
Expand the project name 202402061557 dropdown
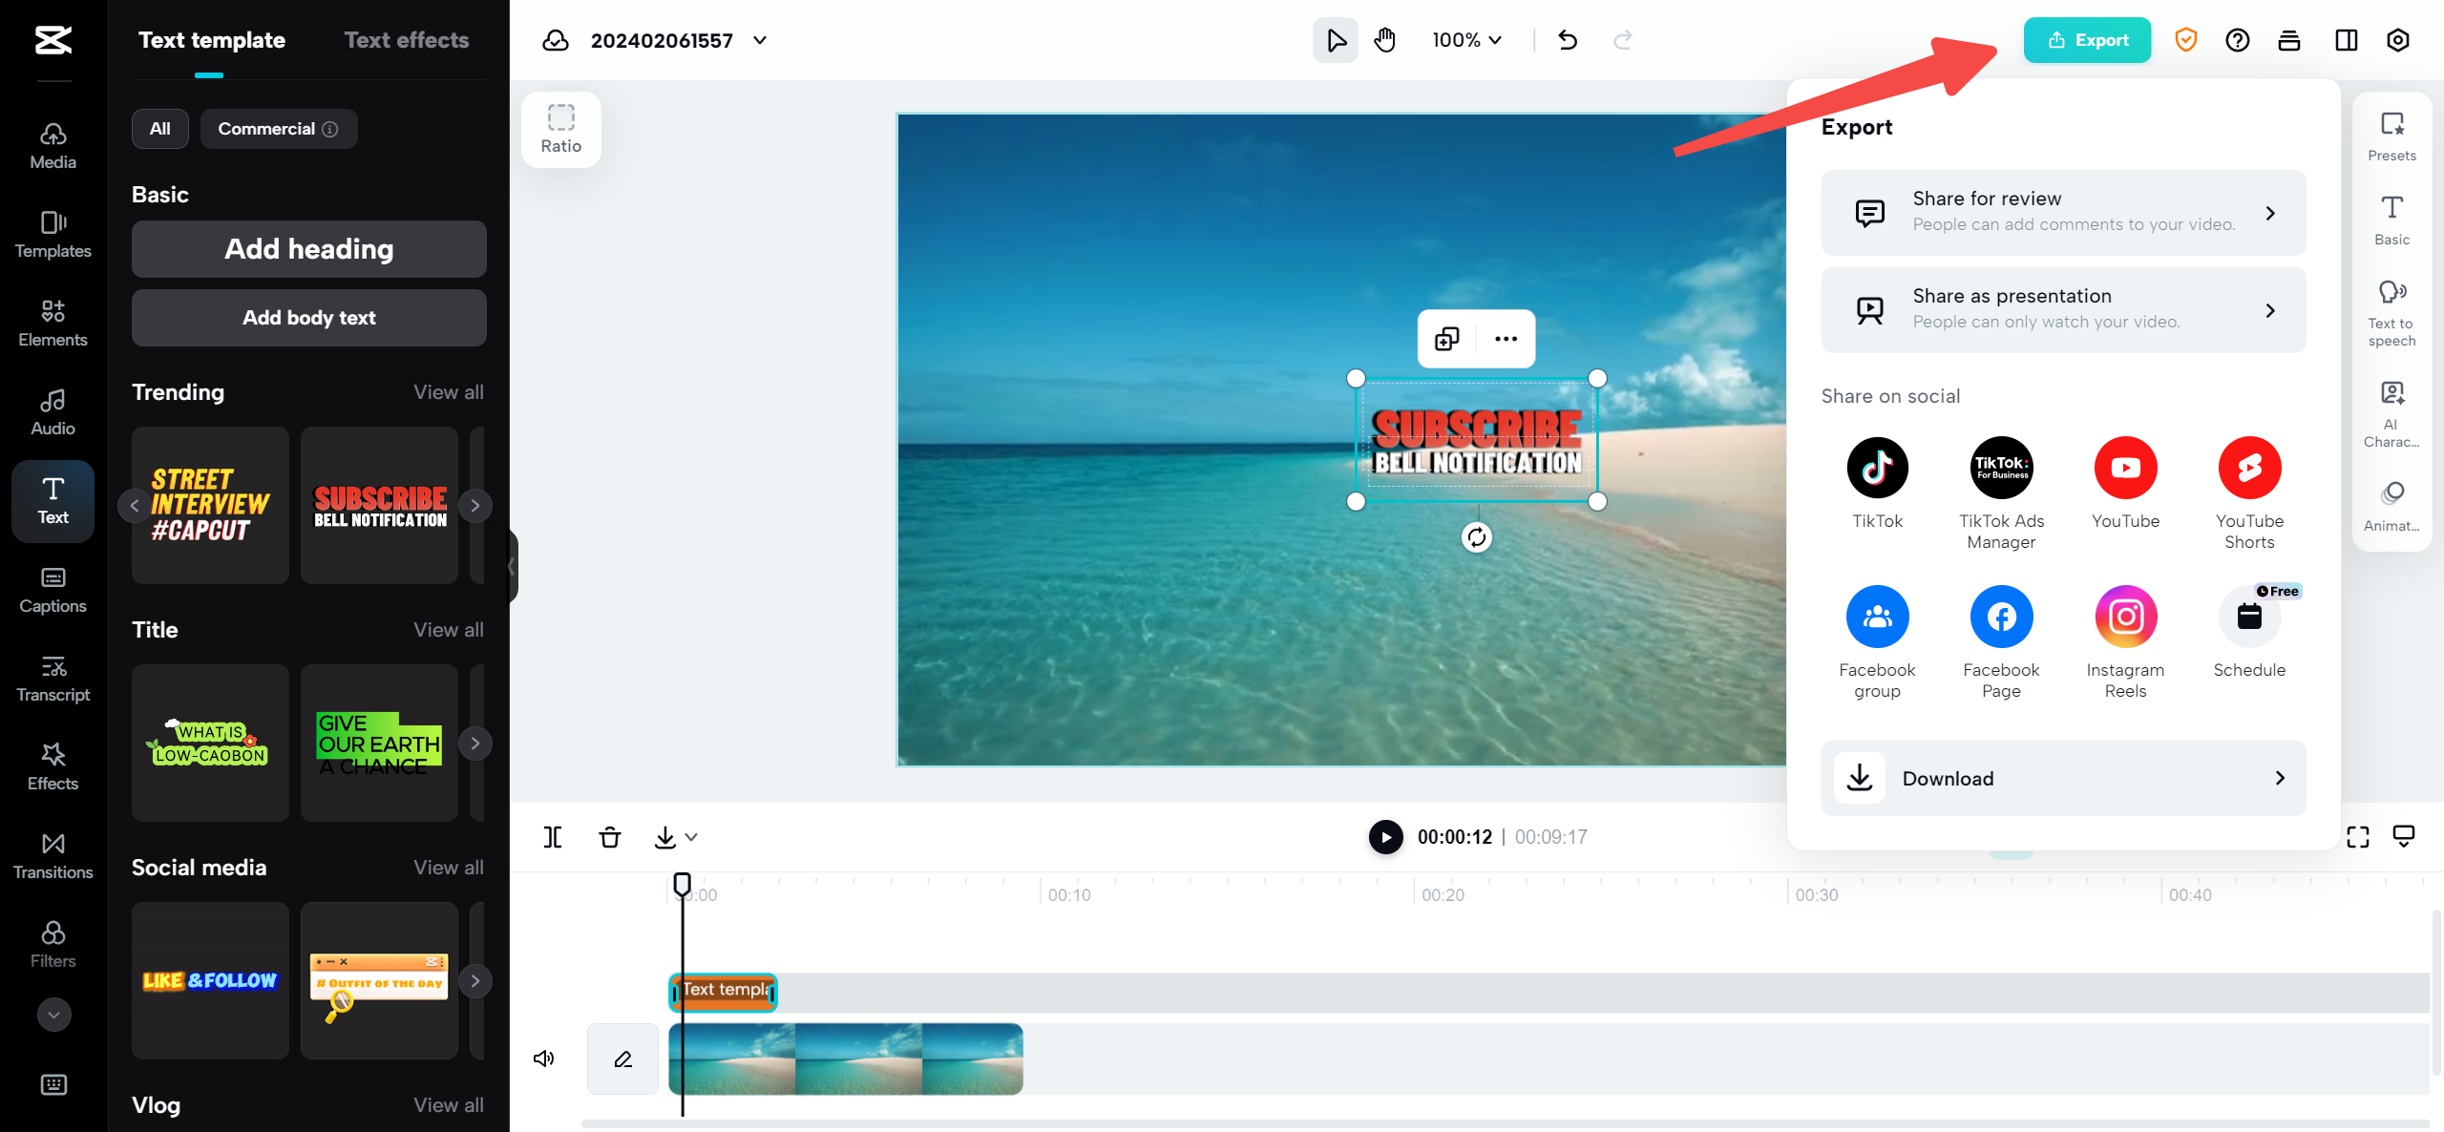point(759,40)
